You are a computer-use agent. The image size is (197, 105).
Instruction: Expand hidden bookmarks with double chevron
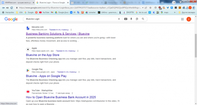pos(175,12)
